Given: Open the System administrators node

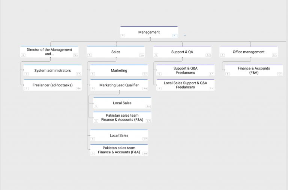Looking at the screenshot, I should [52, 70].
